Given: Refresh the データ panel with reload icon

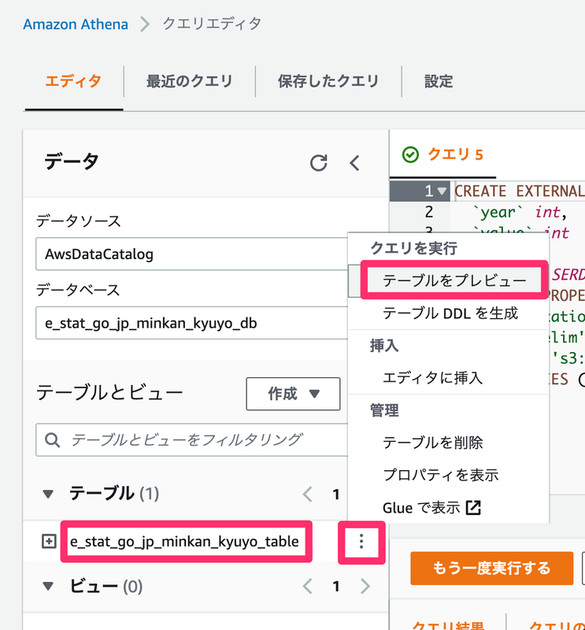Looking at the screenshot, I should coord(319,163).
